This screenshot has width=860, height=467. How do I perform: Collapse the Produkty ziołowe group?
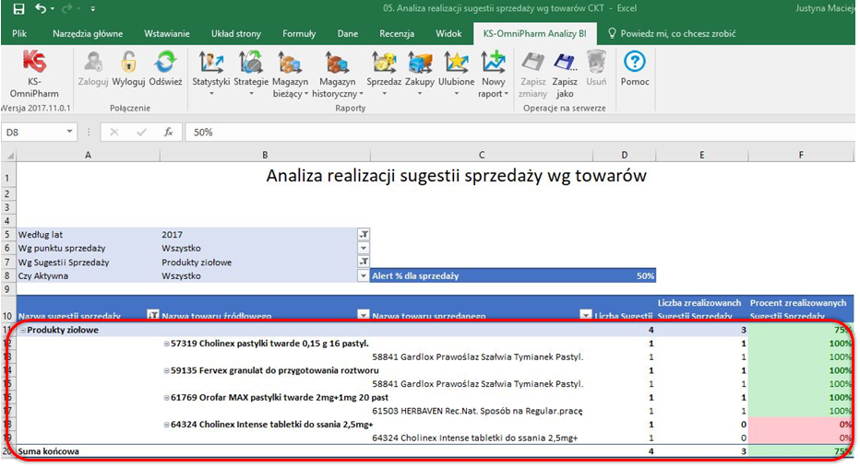23,330
